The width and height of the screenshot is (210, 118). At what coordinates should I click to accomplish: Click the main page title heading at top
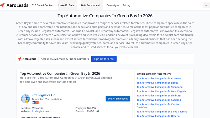[x=105, y=16]
